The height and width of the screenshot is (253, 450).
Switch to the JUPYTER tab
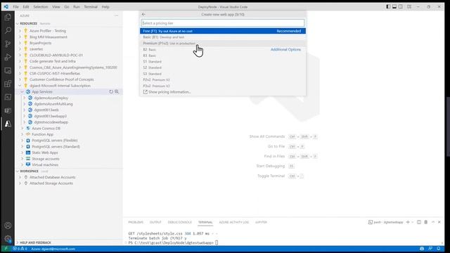261,222
